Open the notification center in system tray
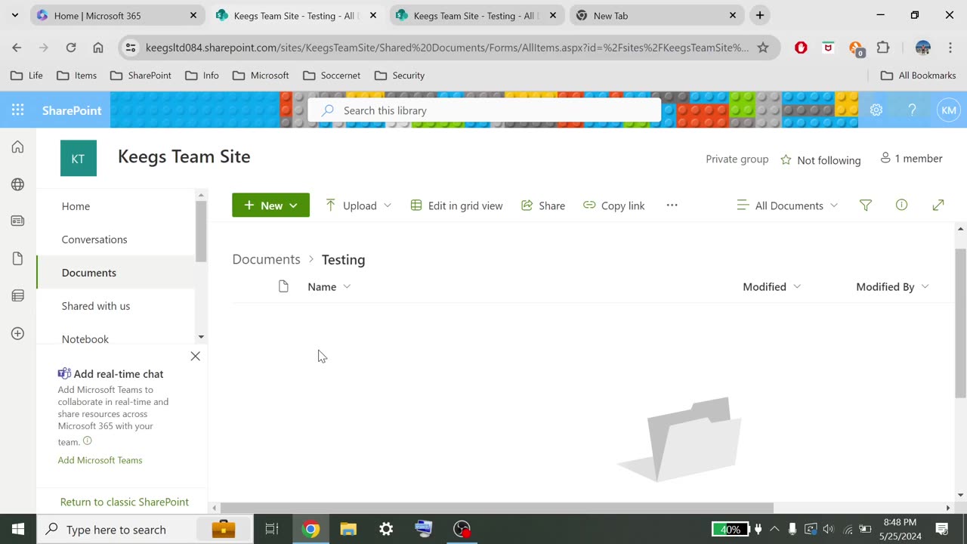This screenshot has height=544, width=967. 942,529
